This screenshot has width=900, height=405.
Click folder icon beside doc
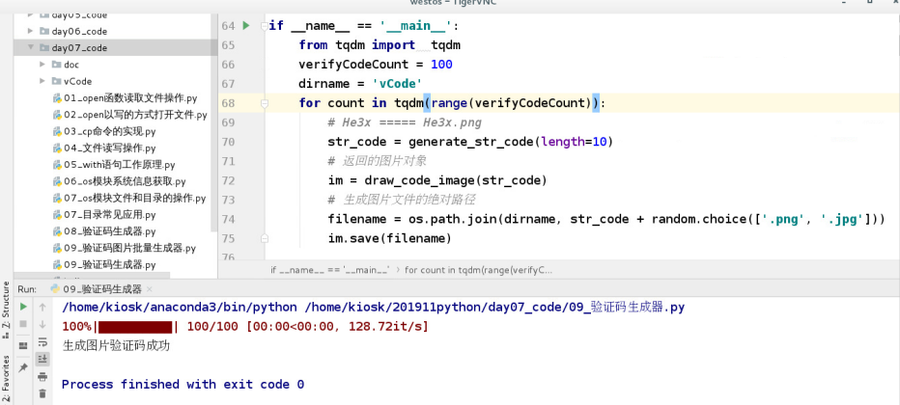pyautogui.click(x=56, y=65)
